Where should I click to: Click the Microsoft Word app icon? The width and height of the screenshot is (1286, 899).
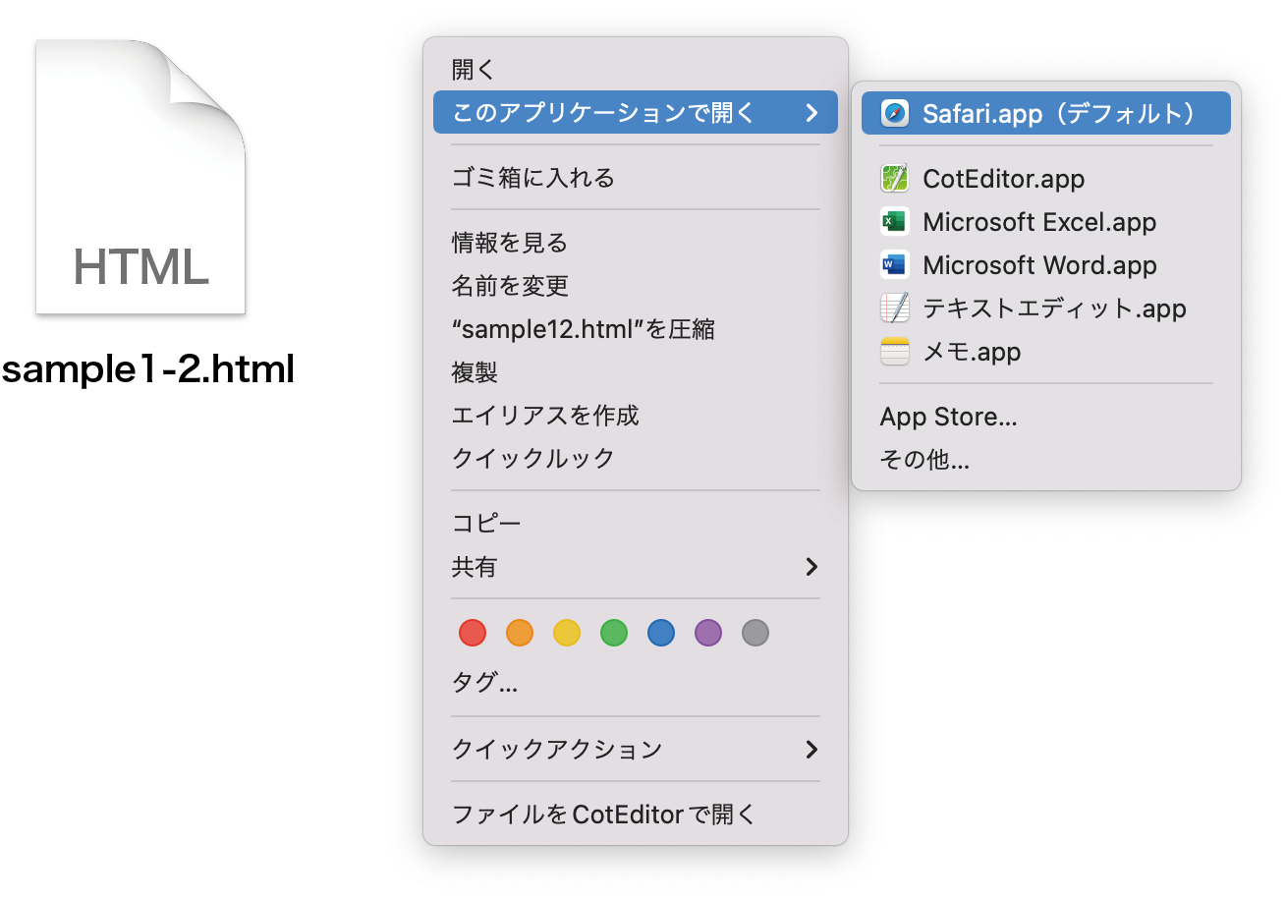[x=895, y=265]
